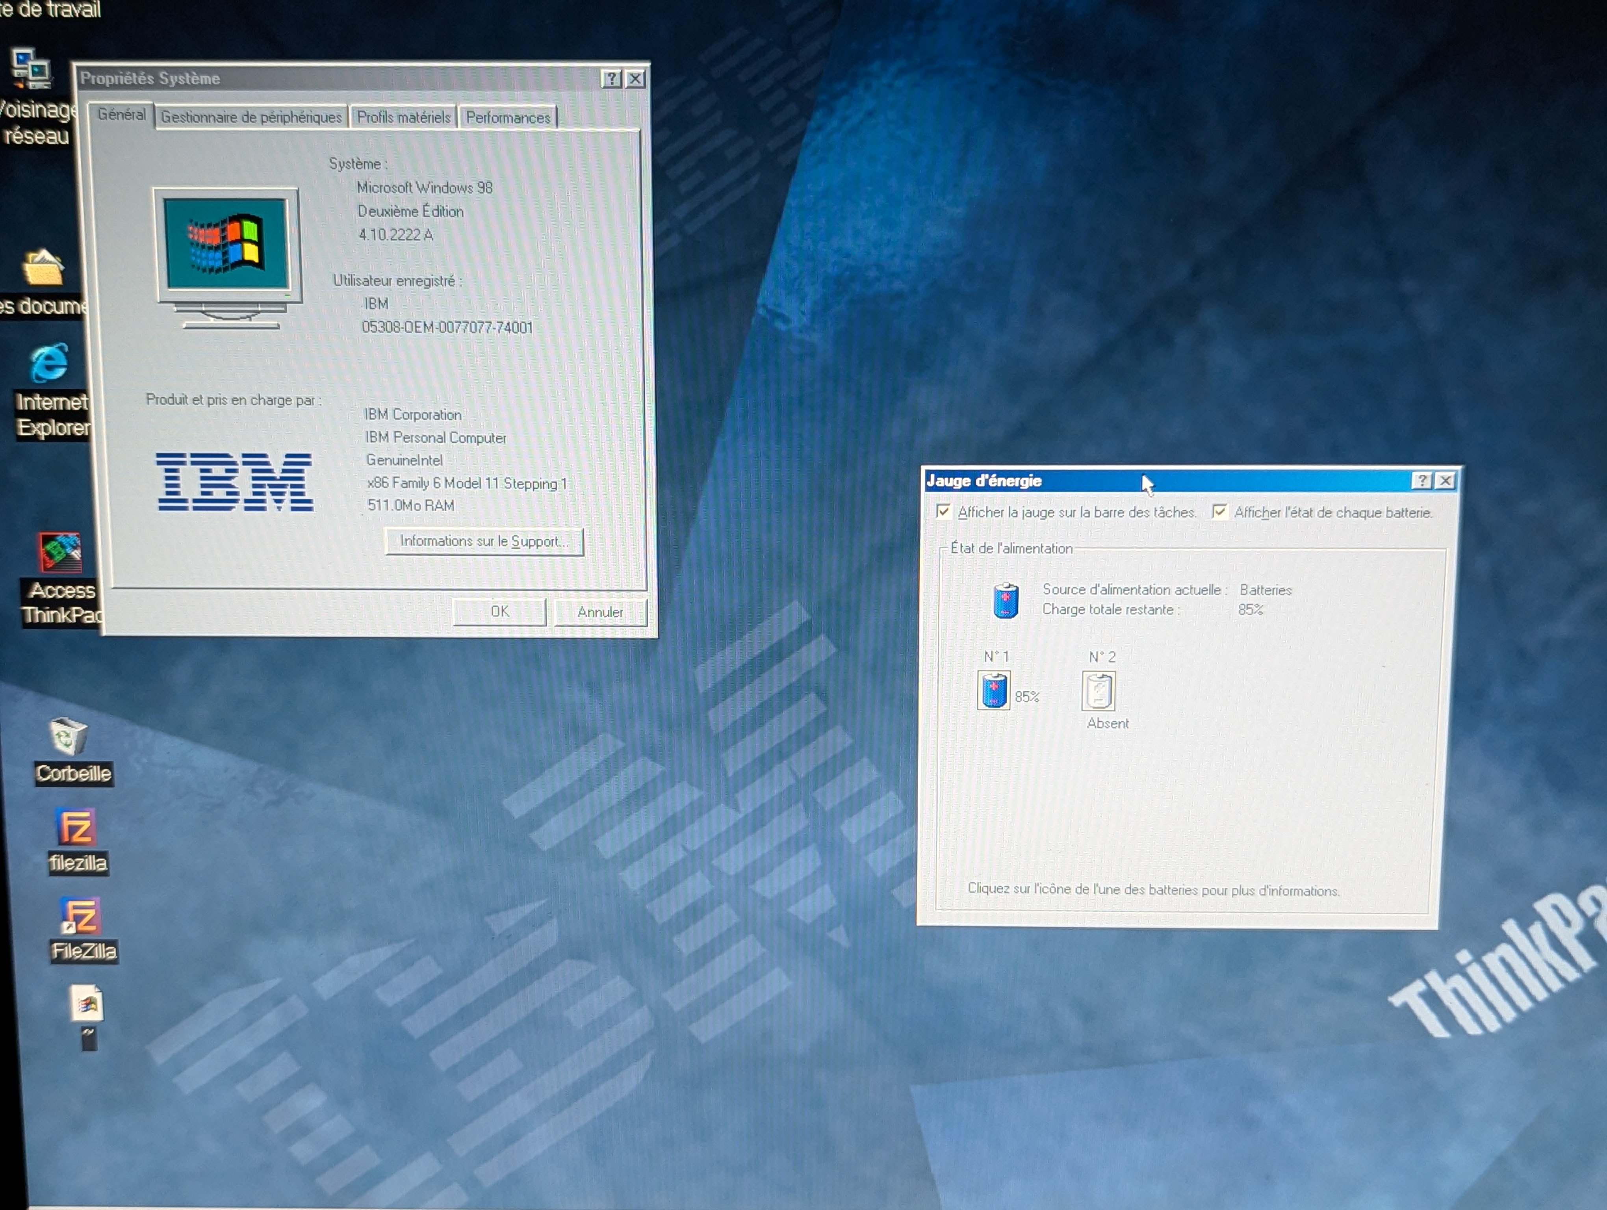Switch to Profils matériels tab
Screen dimensions: 1607x1210
pyautogui.click(x=403, y=118)
